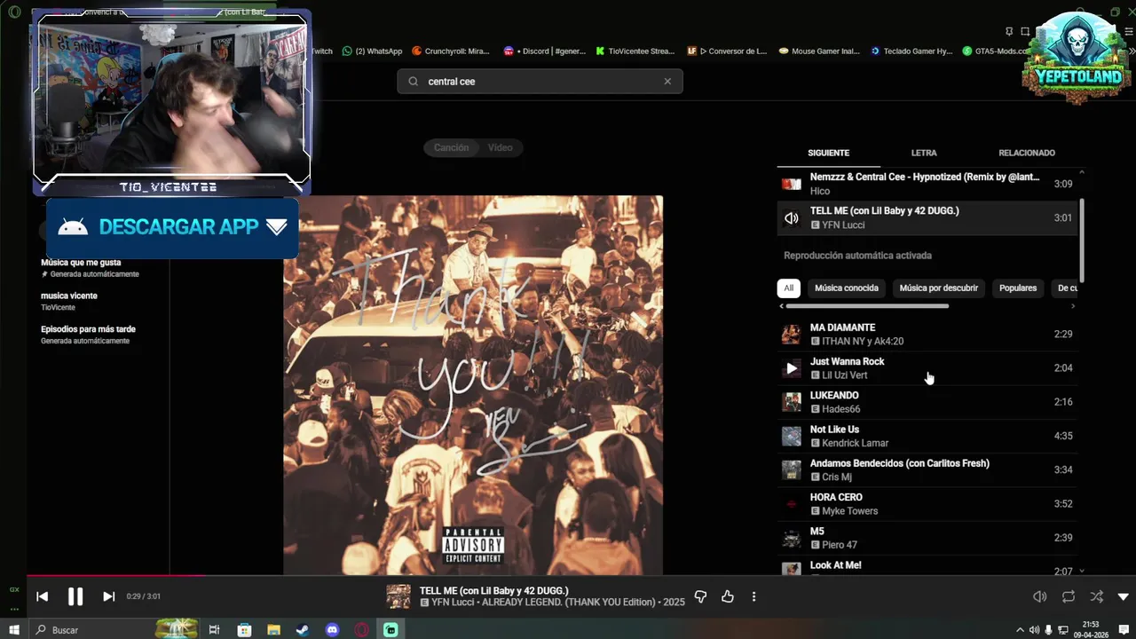Select the 'Música conocida' filter chip

tap(847, 288)
